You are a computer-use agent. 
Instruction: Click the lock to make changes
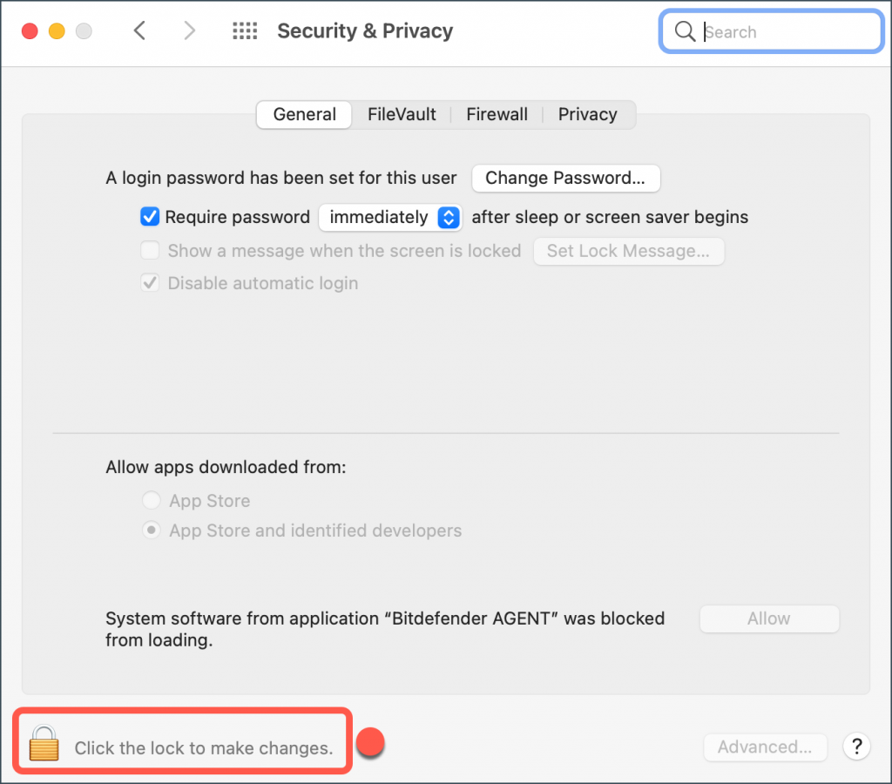click(44, 742)
